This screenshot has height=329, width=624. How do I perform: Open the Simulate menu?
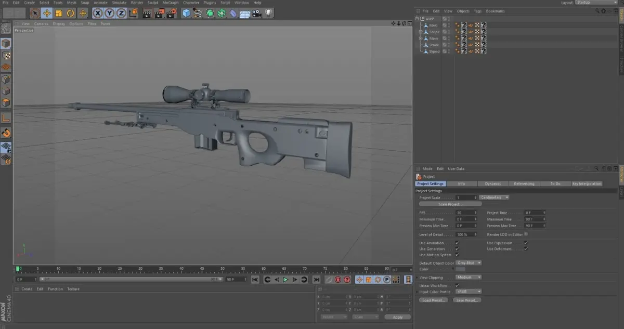[119, 3]
